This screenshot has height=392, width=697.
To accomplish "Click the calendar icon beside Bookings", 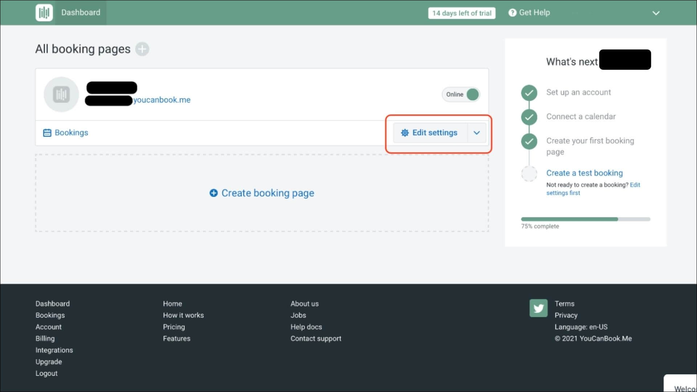I will tap(47, 133).
